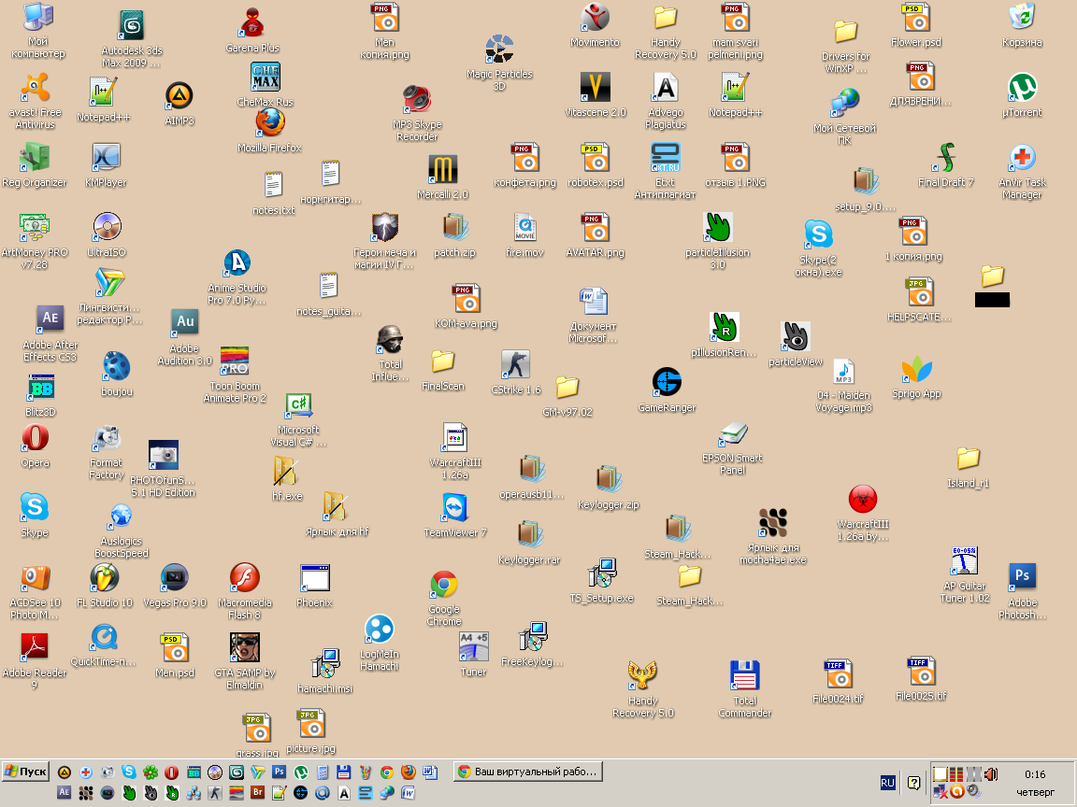The height and width of the screenshot is (807, 1077).
Task: Open the Garena Plus shortcut
Action: pyautogui.click(x=252, y=22)
